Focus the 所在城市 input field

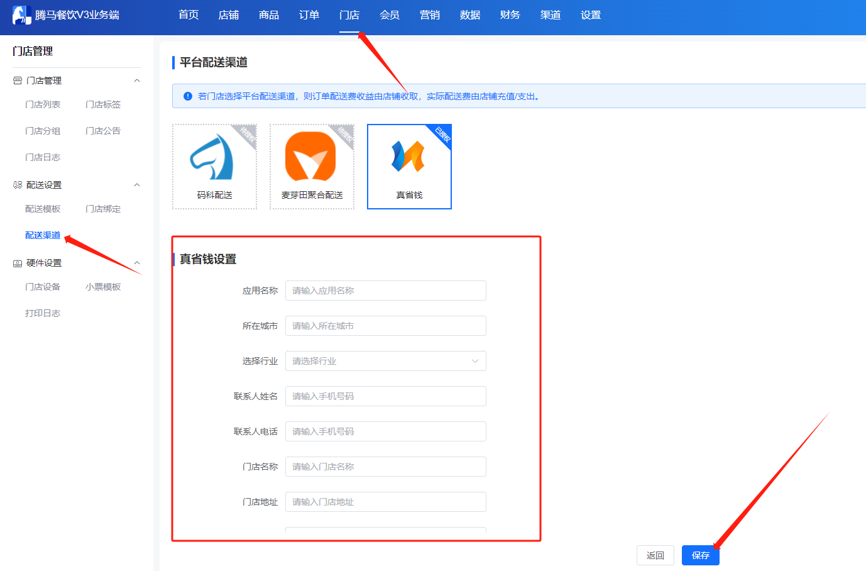pos(386,326)
